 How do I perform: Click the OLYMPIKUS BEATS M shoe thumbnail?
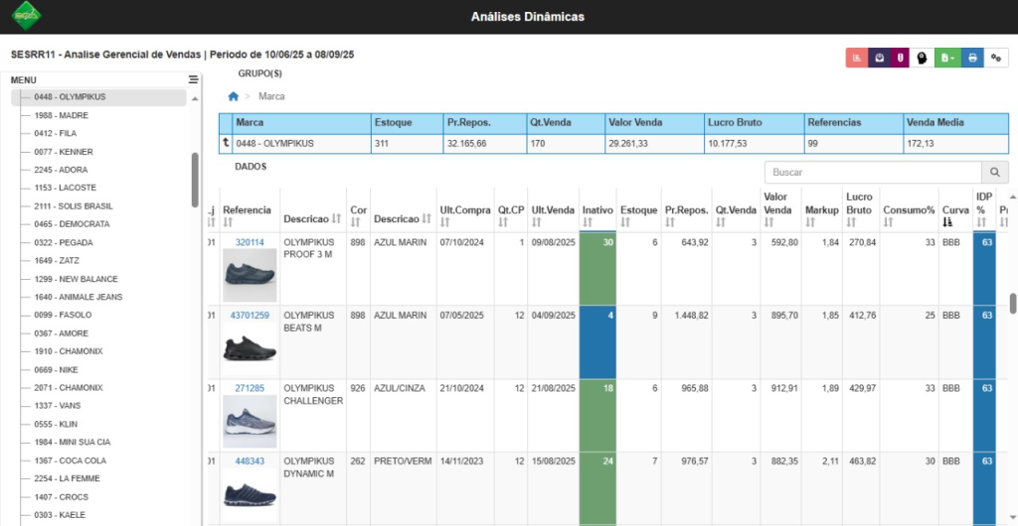250,348
